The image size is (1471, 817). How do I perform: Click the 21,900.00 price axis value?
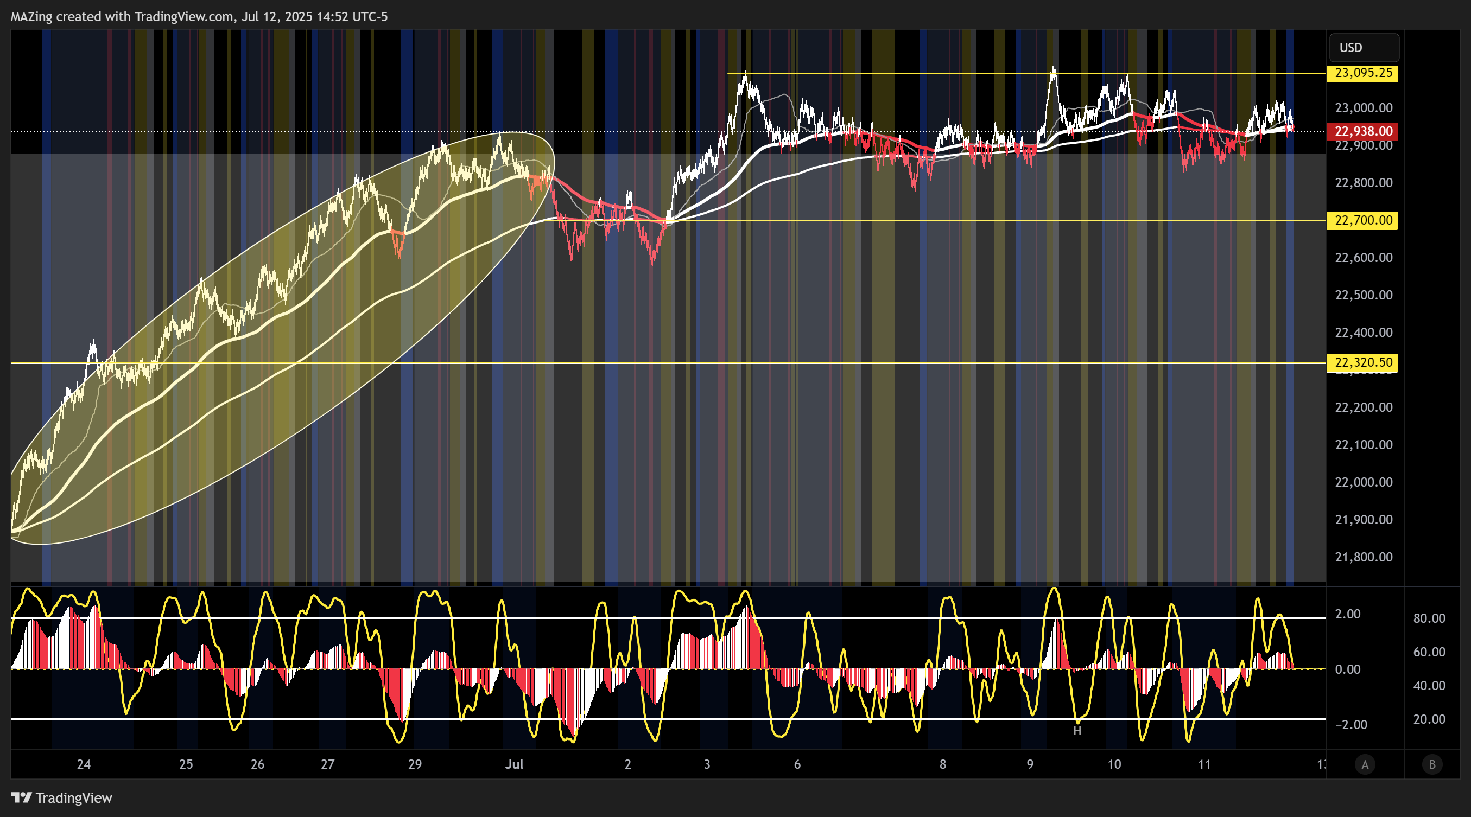[x=1363, y=520]
